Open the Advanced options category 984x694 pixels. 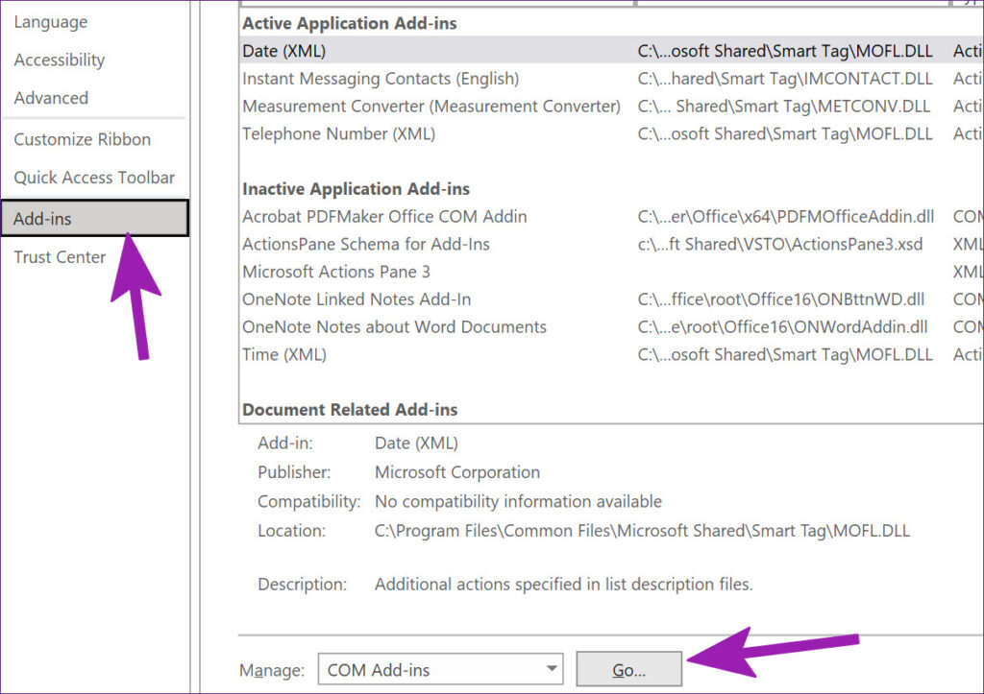pos(52,98)
